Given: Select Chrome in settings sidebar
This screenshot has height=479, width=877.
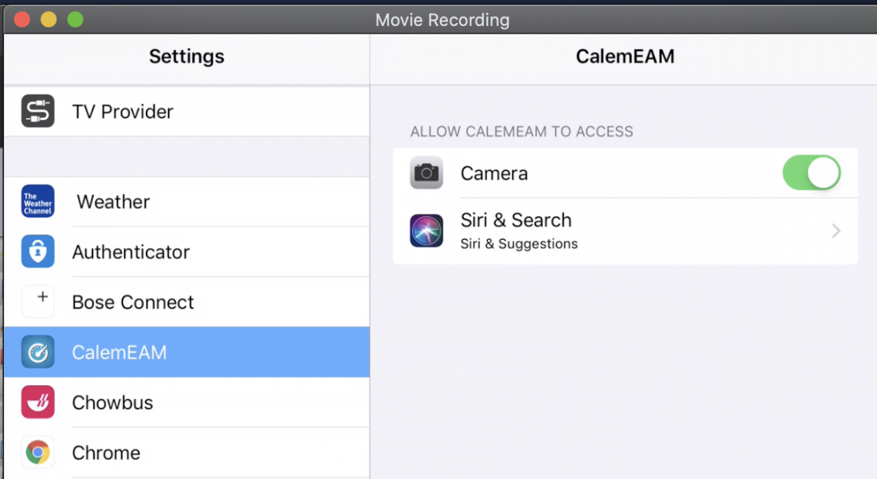Looking at the screenshot, I should point(186,452).
